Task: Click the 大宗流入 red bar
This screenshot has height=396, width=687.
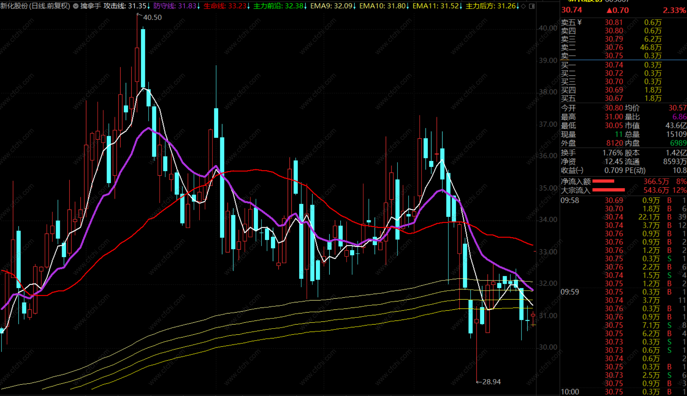Action: pos(609,190)
